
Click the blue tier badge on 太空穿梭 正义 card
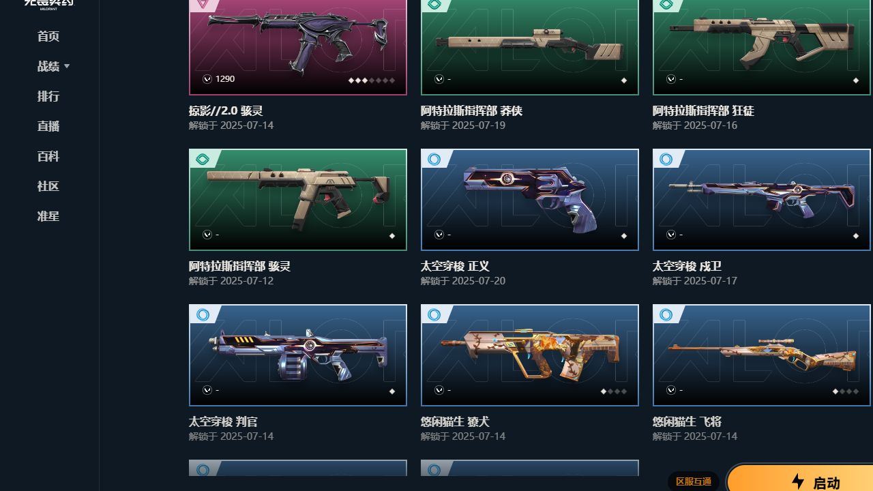[x=434, y=160]
